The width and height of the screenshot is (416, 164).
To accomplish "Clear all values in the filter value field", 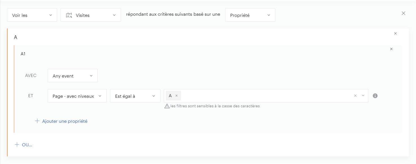I will 355,96.
